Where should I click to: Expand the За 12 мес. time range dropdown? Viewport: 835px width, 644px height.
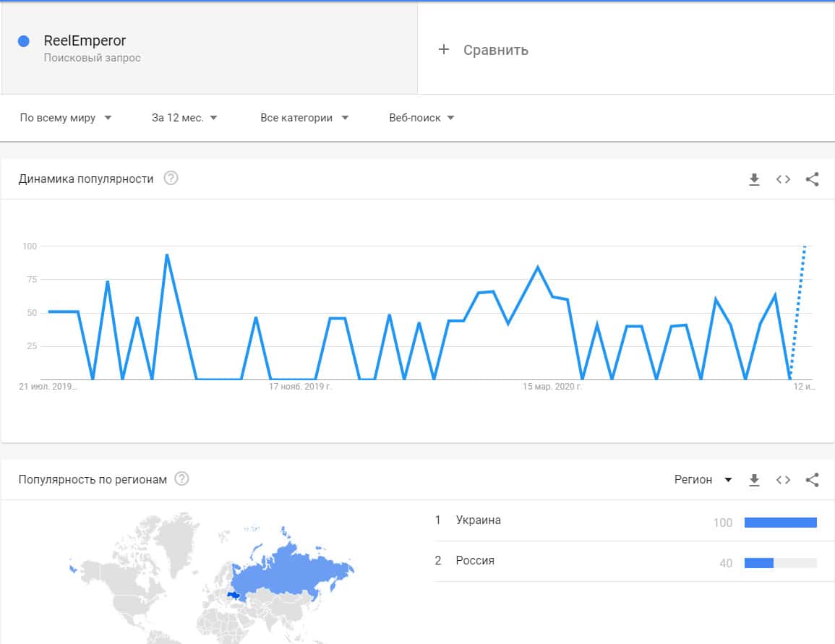(184, 118)
